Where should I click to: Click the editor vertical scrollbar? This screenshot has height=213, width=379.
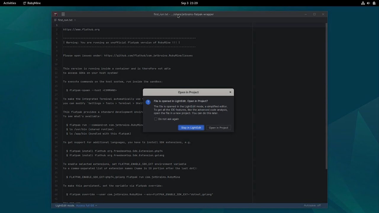point(326,96)
